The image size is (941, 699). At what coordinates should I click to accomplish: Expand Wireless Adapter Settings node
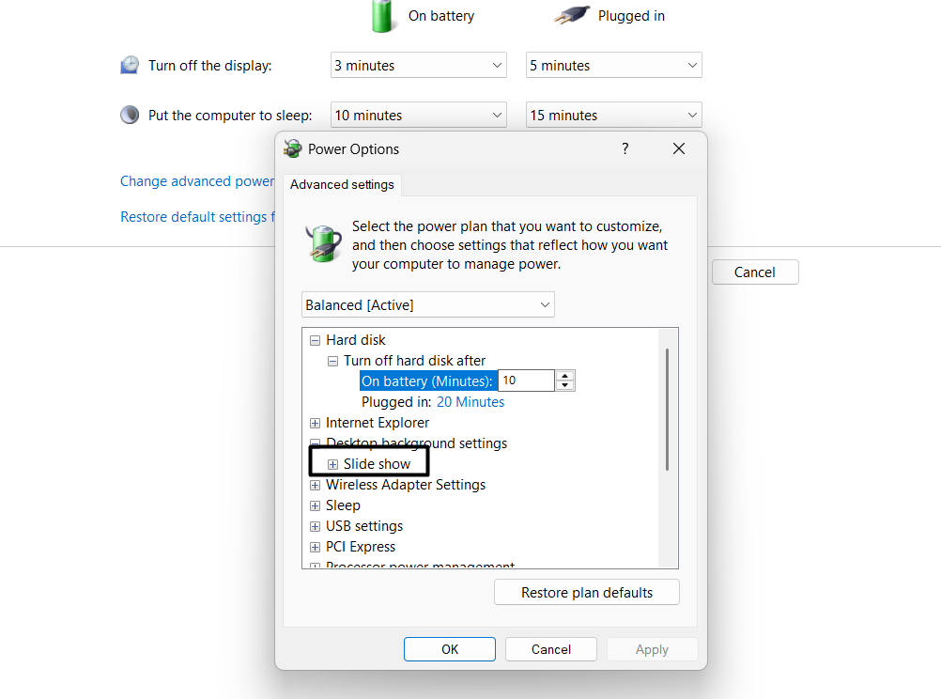pos(315,485)
